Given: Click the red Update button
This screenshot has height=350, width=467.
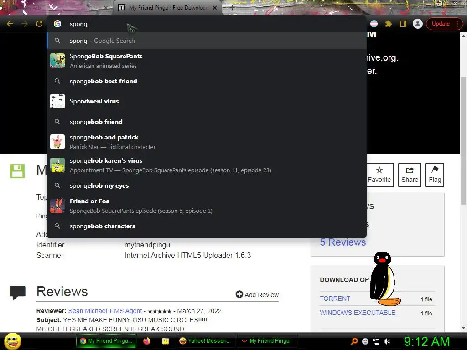Looking at the screenshot, I should (x=441, y=24).
